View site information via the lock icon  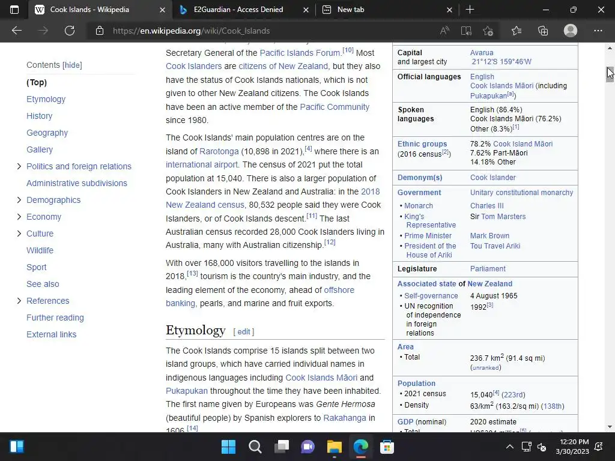[100, 31]
